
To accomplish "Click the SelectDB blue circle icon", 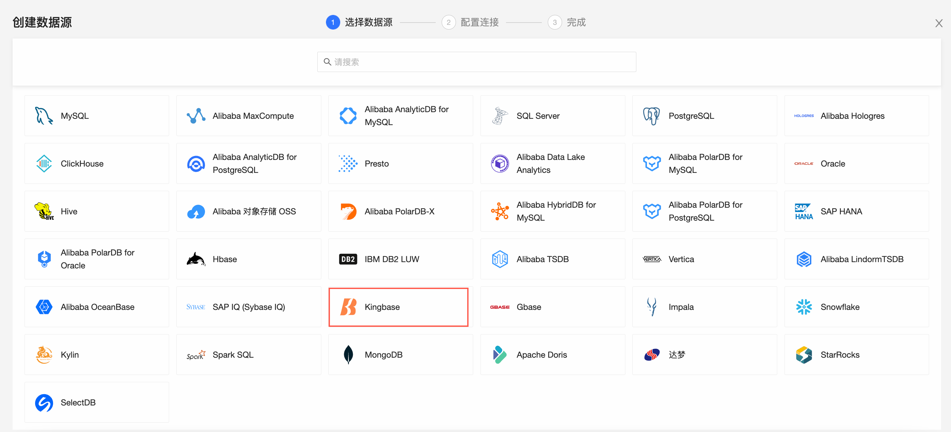I will point(44,402).
